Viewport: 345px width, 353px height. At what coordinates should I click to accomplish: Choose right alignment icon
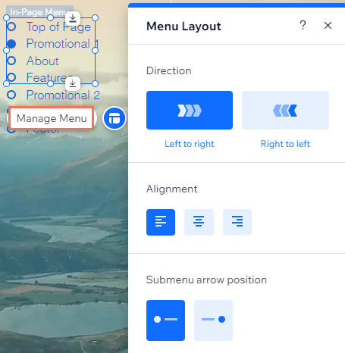click(237, 222)
